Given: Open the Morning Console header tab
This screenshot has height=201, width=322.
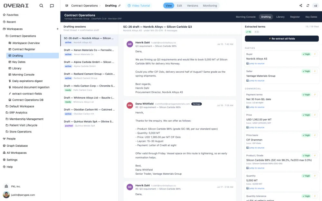Looking at the screenshot, I should point(246,17).
